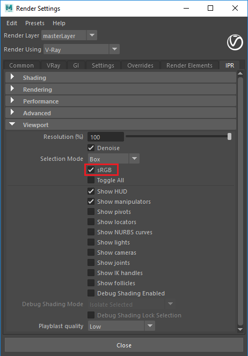Viewport: 248px width, 356px height.
Task: Click the Maya app icon in title bar
Action: 9,9
